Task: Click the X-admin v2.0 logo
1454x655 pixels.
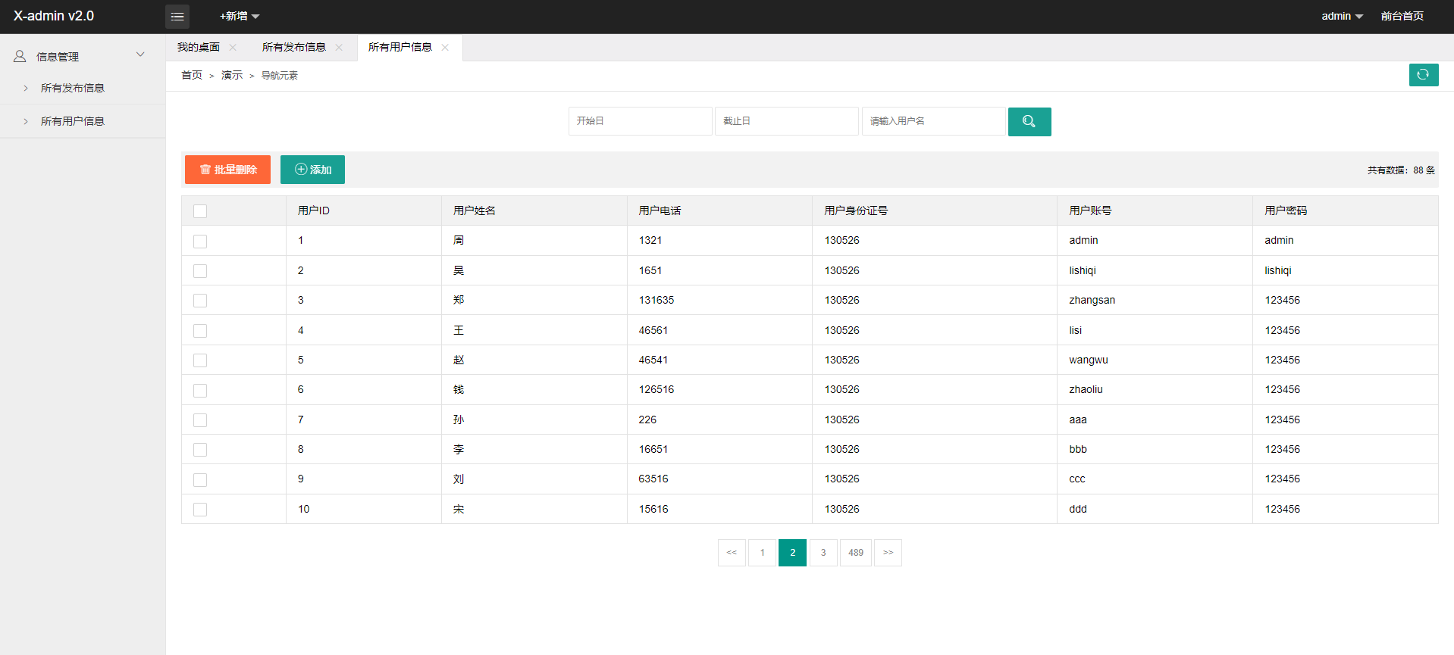Action: click(54, 16)
